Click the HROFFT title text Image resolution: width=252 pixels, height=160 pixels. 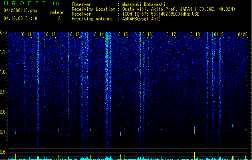point(25,3)
